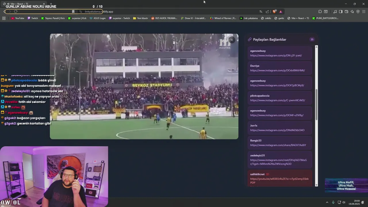Open the Vite + React + TS bookmark
Screen dimensions: 368x207
point(298,18)
